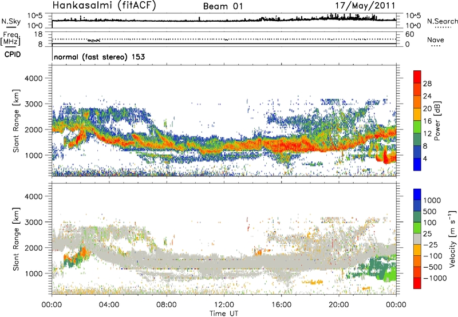Click the Slant Range label of velocity panel

(16, 239)
